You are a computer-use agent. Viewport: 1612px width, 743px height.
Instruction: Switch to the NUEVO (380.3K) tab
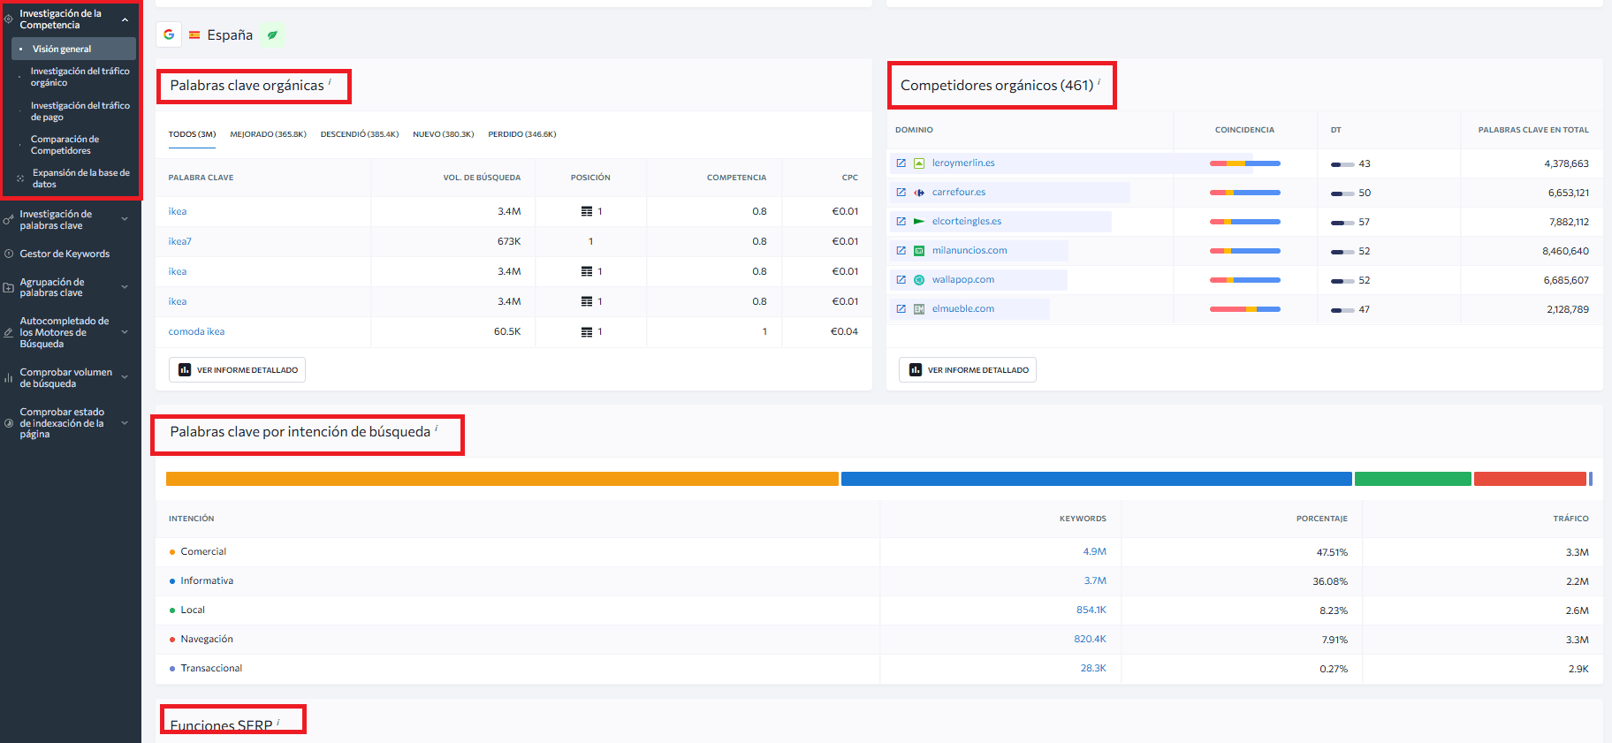pos(444,134)
